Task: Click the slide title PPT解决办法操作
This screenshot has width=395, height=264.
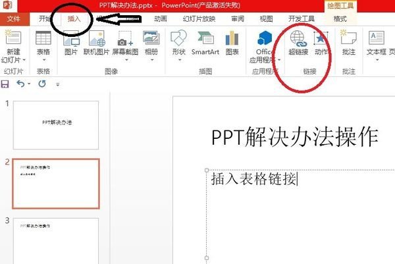Action: coord(295,137)
